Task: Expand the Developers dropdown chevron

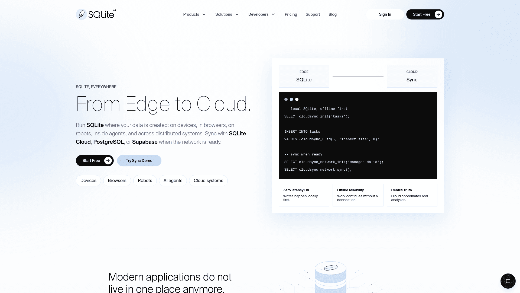Action: pos(273,14)
